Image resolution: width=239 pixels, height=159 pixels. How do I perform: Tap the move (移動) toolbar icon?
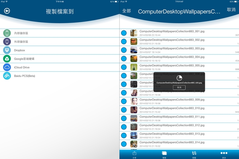tap(194, 153)
